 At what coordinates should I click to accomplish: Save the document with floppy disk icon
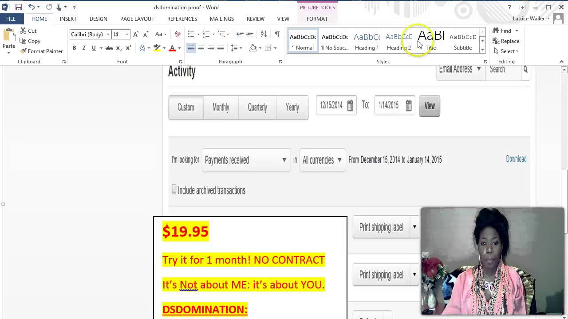[x=19, y=7]
